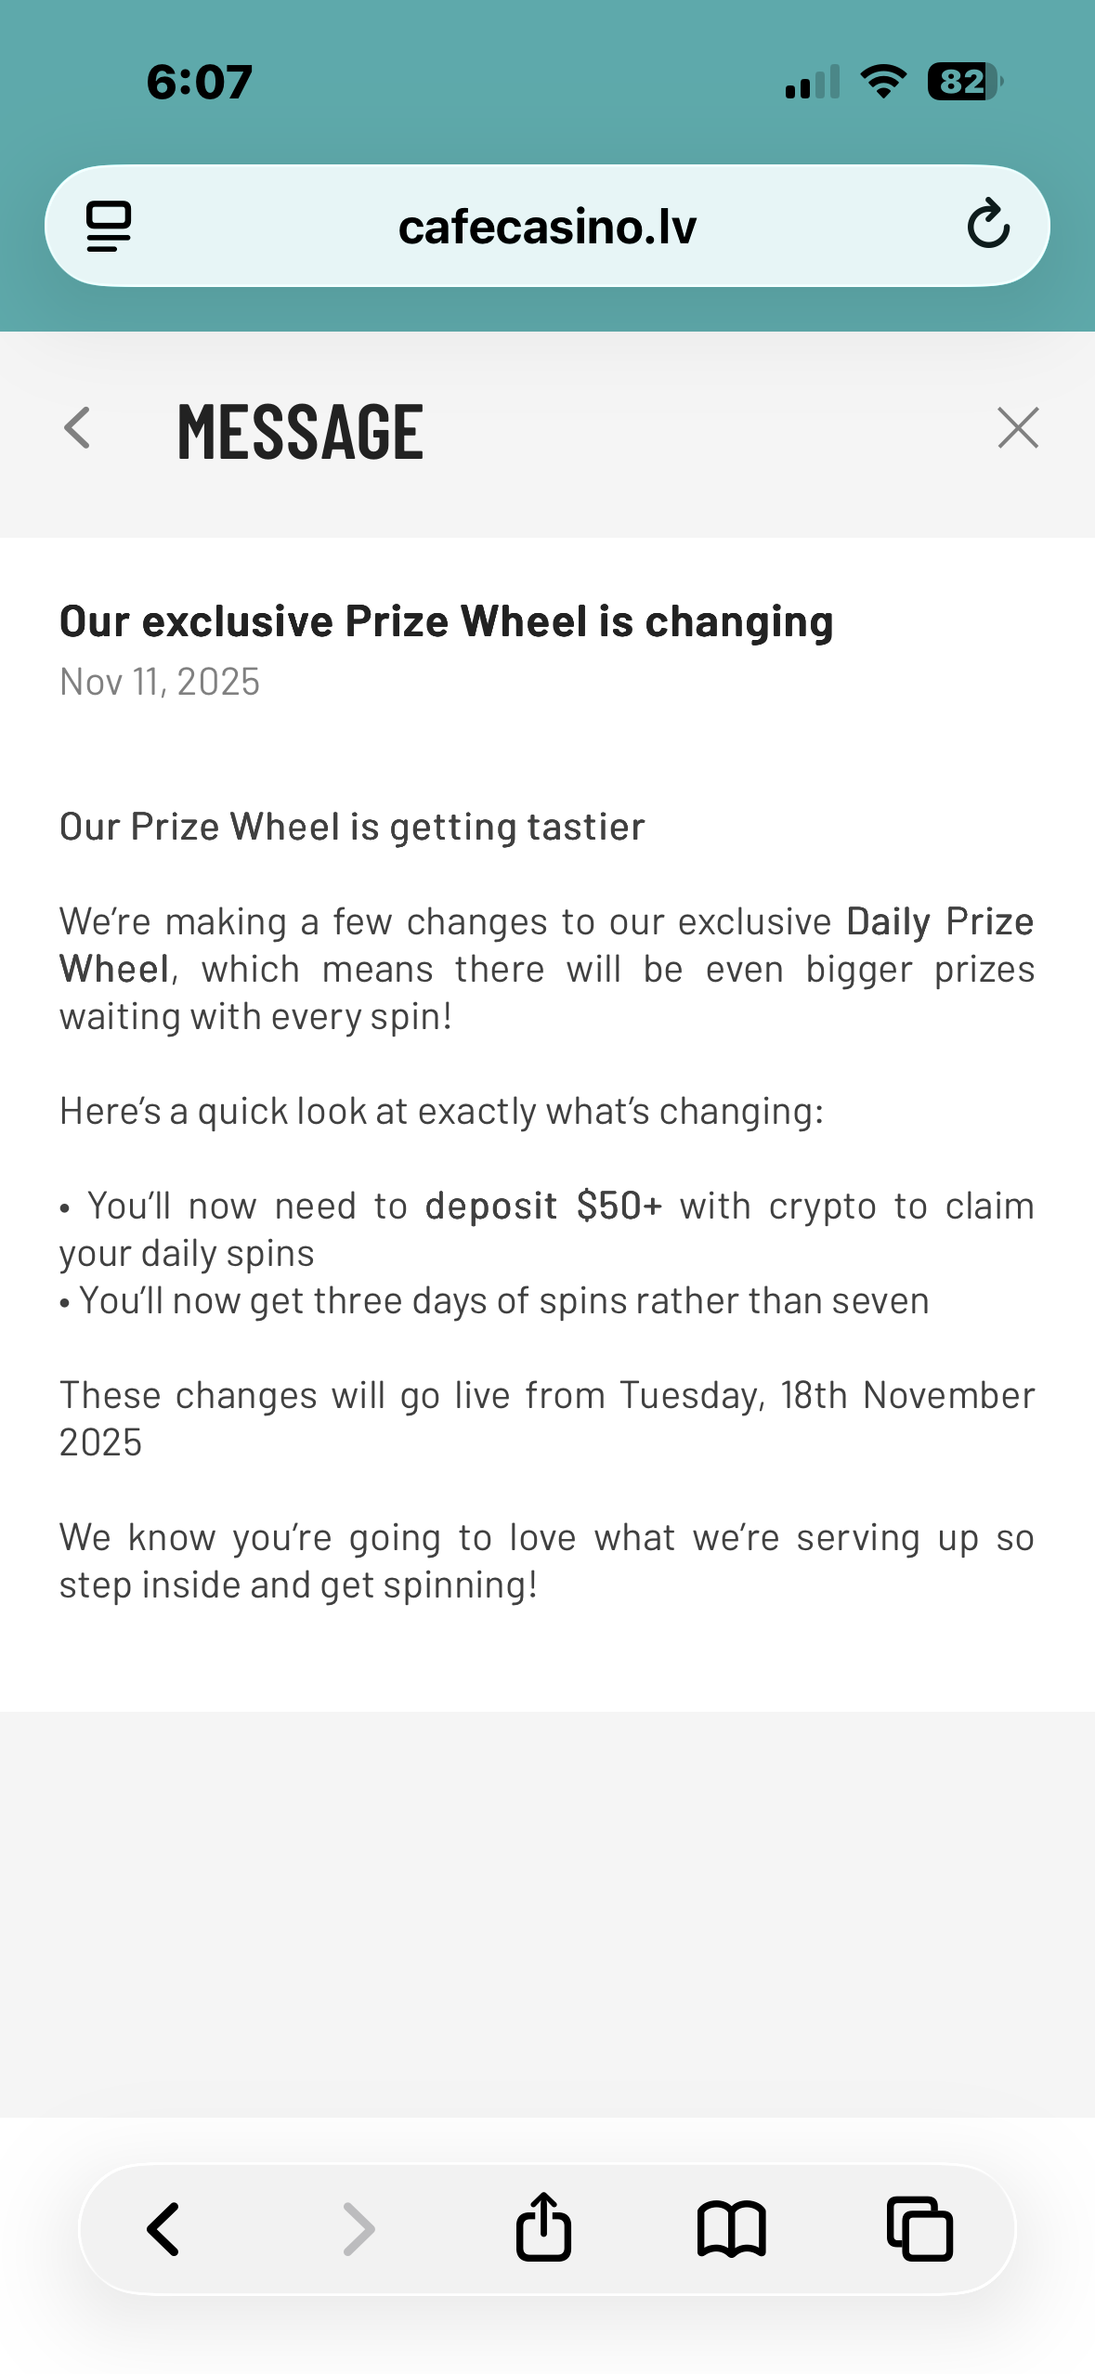Open Safari bookmarks book icon
The image size is (1095, 2374).
point(732,2228)
